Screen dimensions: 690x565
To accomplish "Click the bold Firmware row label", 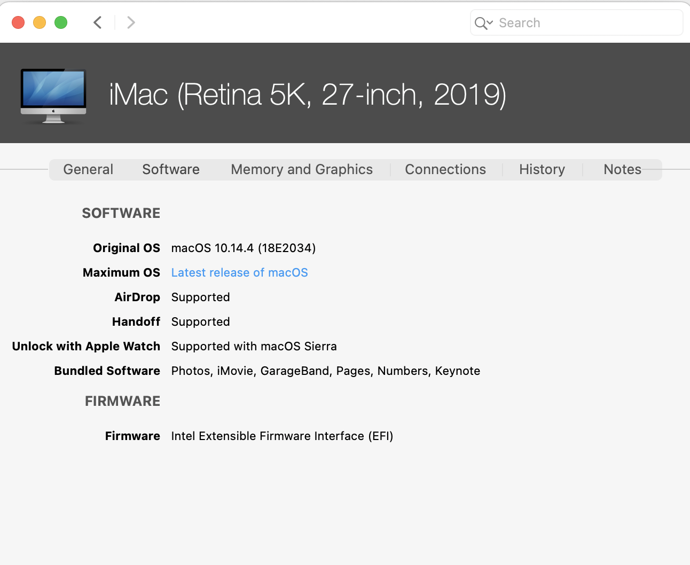I will pyautogui.click(x=132, y=436).
